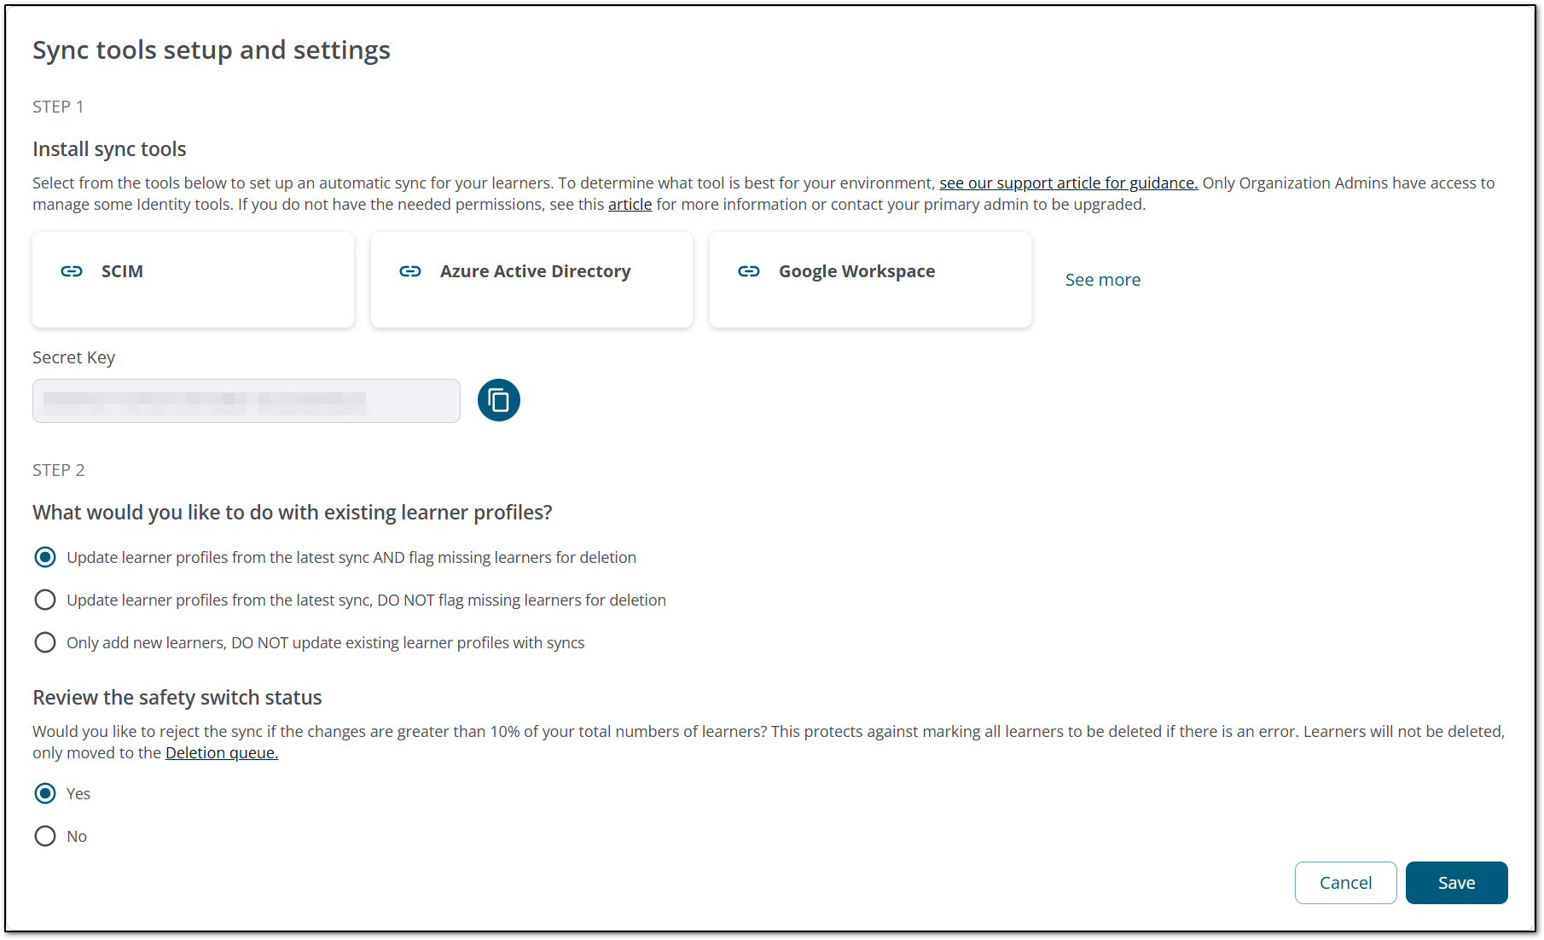Click the Azure Active Directory link icon
Screen dimensions: 1544x940
point(410,271)
